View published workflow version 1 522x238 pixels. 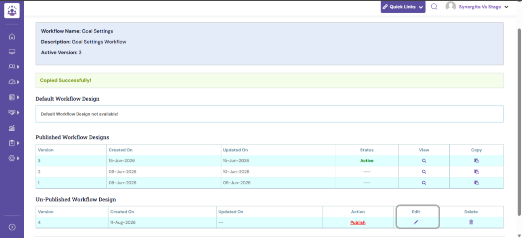(424, 183)
